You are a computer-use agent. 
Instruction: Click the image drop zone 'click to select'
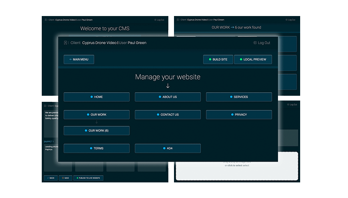237,166
